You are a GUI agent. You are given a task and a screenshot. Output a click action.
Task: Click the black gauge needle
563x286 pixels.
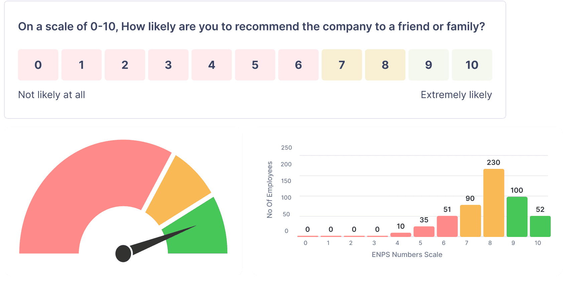pos(154,241)
